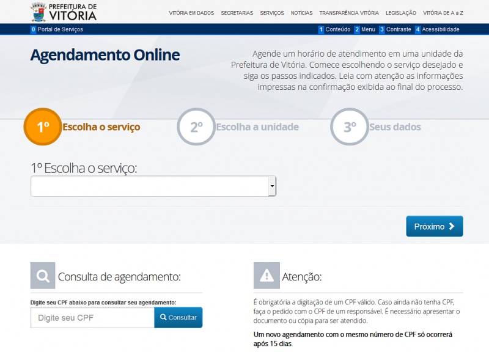The image size is (489, 352).
Task: Click the 1º Escolha o serviço: field label
Action: point(84,168)
